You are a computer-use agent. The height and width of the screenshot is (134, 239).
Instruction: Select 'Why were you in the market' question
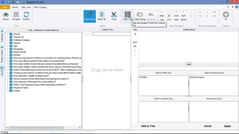[35, 82]
